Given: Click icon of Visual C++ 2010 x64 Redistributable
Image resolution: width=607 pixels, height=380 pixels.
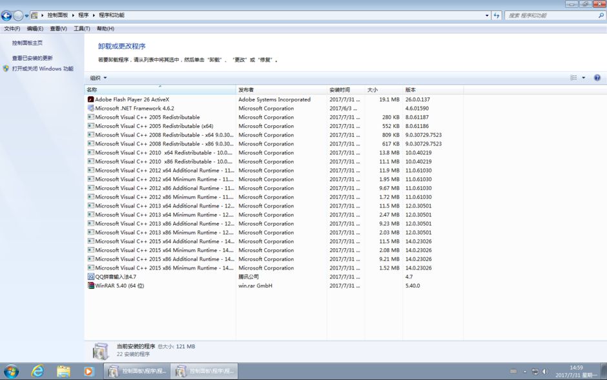Looking at the screenshot, I should (91, 153).
